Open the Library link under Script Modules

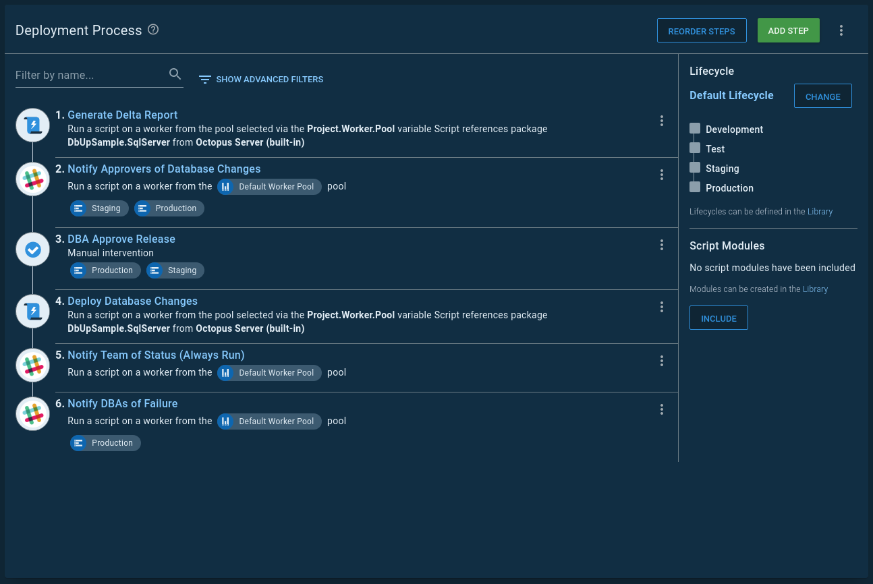[815, 289]
